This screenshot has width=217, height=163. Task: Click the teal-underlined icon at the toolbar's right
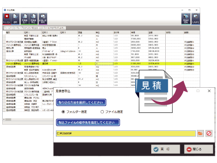tap(186, 19)
